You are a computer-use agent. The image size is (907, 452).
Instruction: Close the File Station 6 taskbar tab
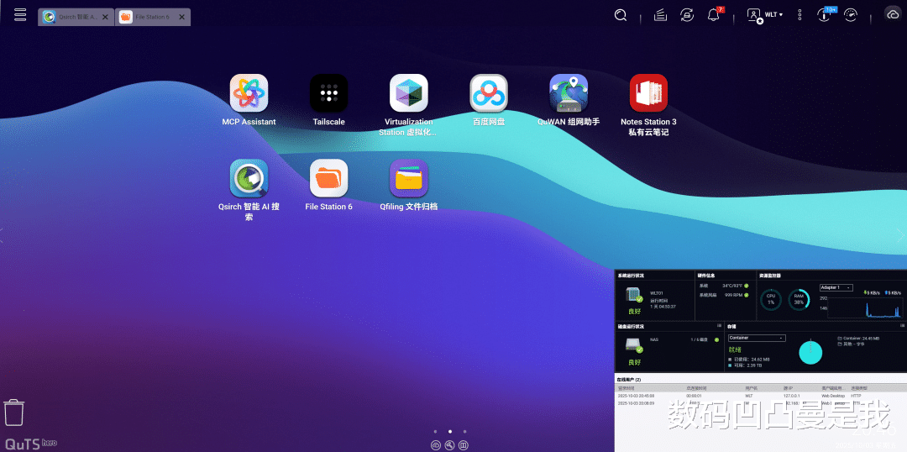[x=181, y=18]
